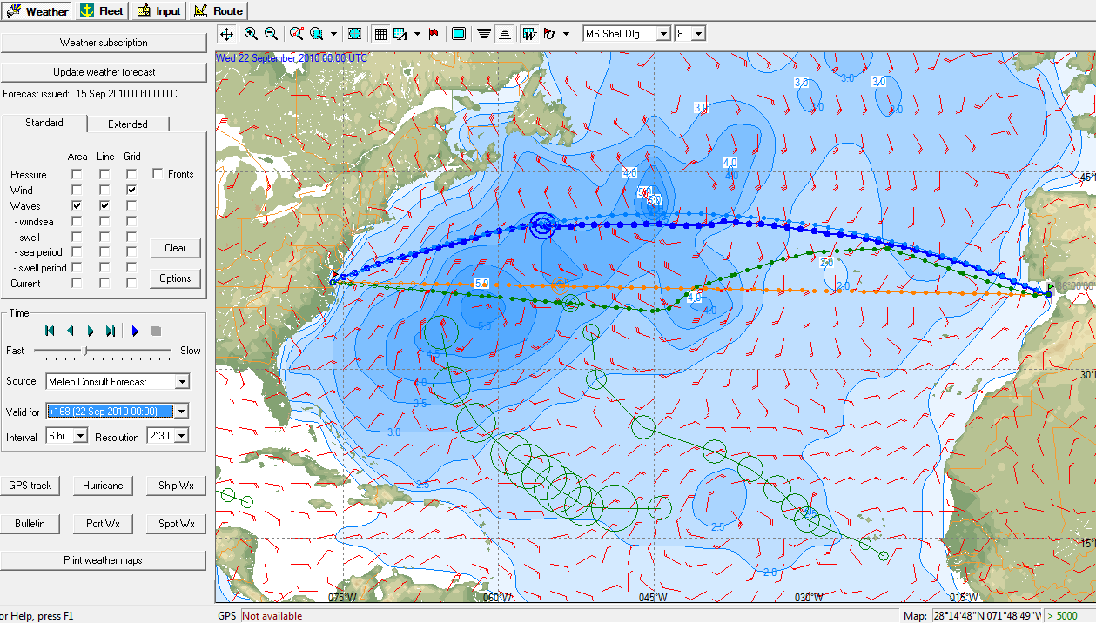This screenshot has width=1096, height=623.
Task: Click the ascending lines layer icon
Action: tap(504, 34)
